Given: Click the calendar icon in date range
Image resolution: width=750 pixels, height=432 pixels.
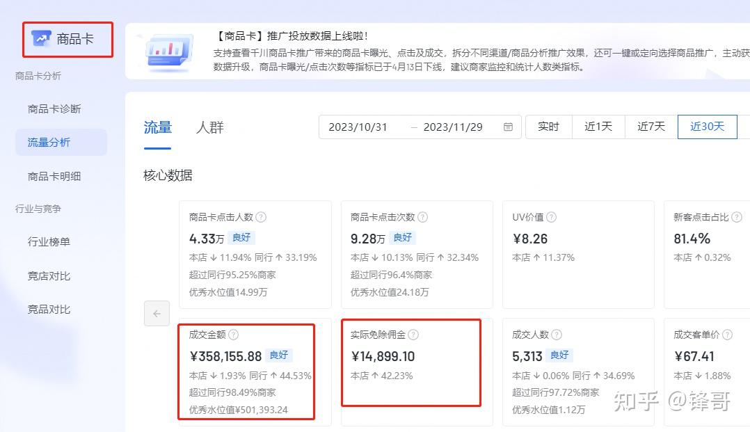Looking at the screenshot, I should pyautogui.click(x=508, y=127).
